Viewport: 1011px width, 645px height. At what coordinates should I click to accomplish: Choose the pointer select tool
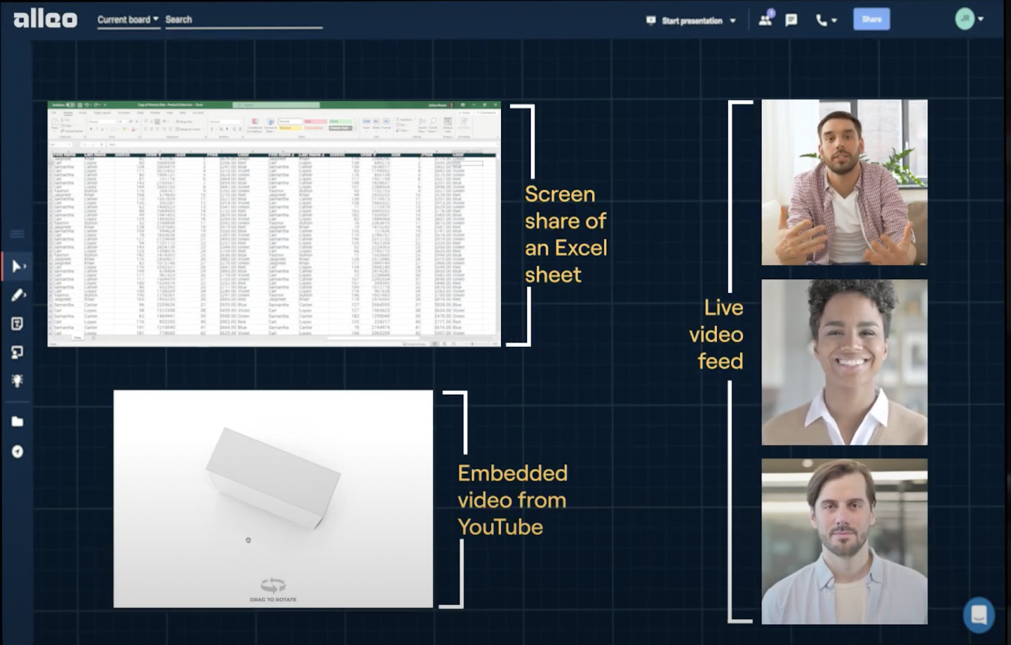[18, 267]
